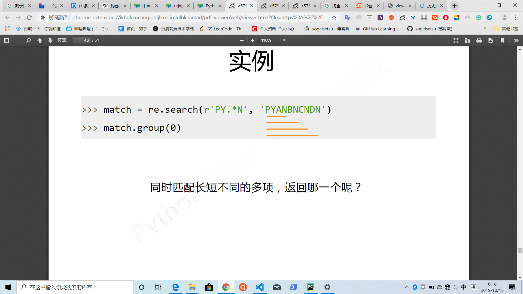The image size is (523, 294).
Task: Click the previous page navigation icon
Action: pos(39,40)
